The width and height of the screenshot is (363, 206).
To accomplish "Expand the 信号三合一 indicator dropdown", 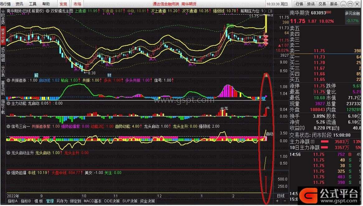I will (9, 126).
